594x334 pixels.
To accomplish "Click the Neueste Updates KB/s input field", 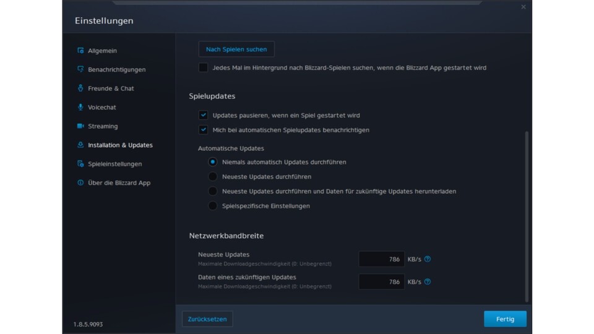I will (381, 259).
